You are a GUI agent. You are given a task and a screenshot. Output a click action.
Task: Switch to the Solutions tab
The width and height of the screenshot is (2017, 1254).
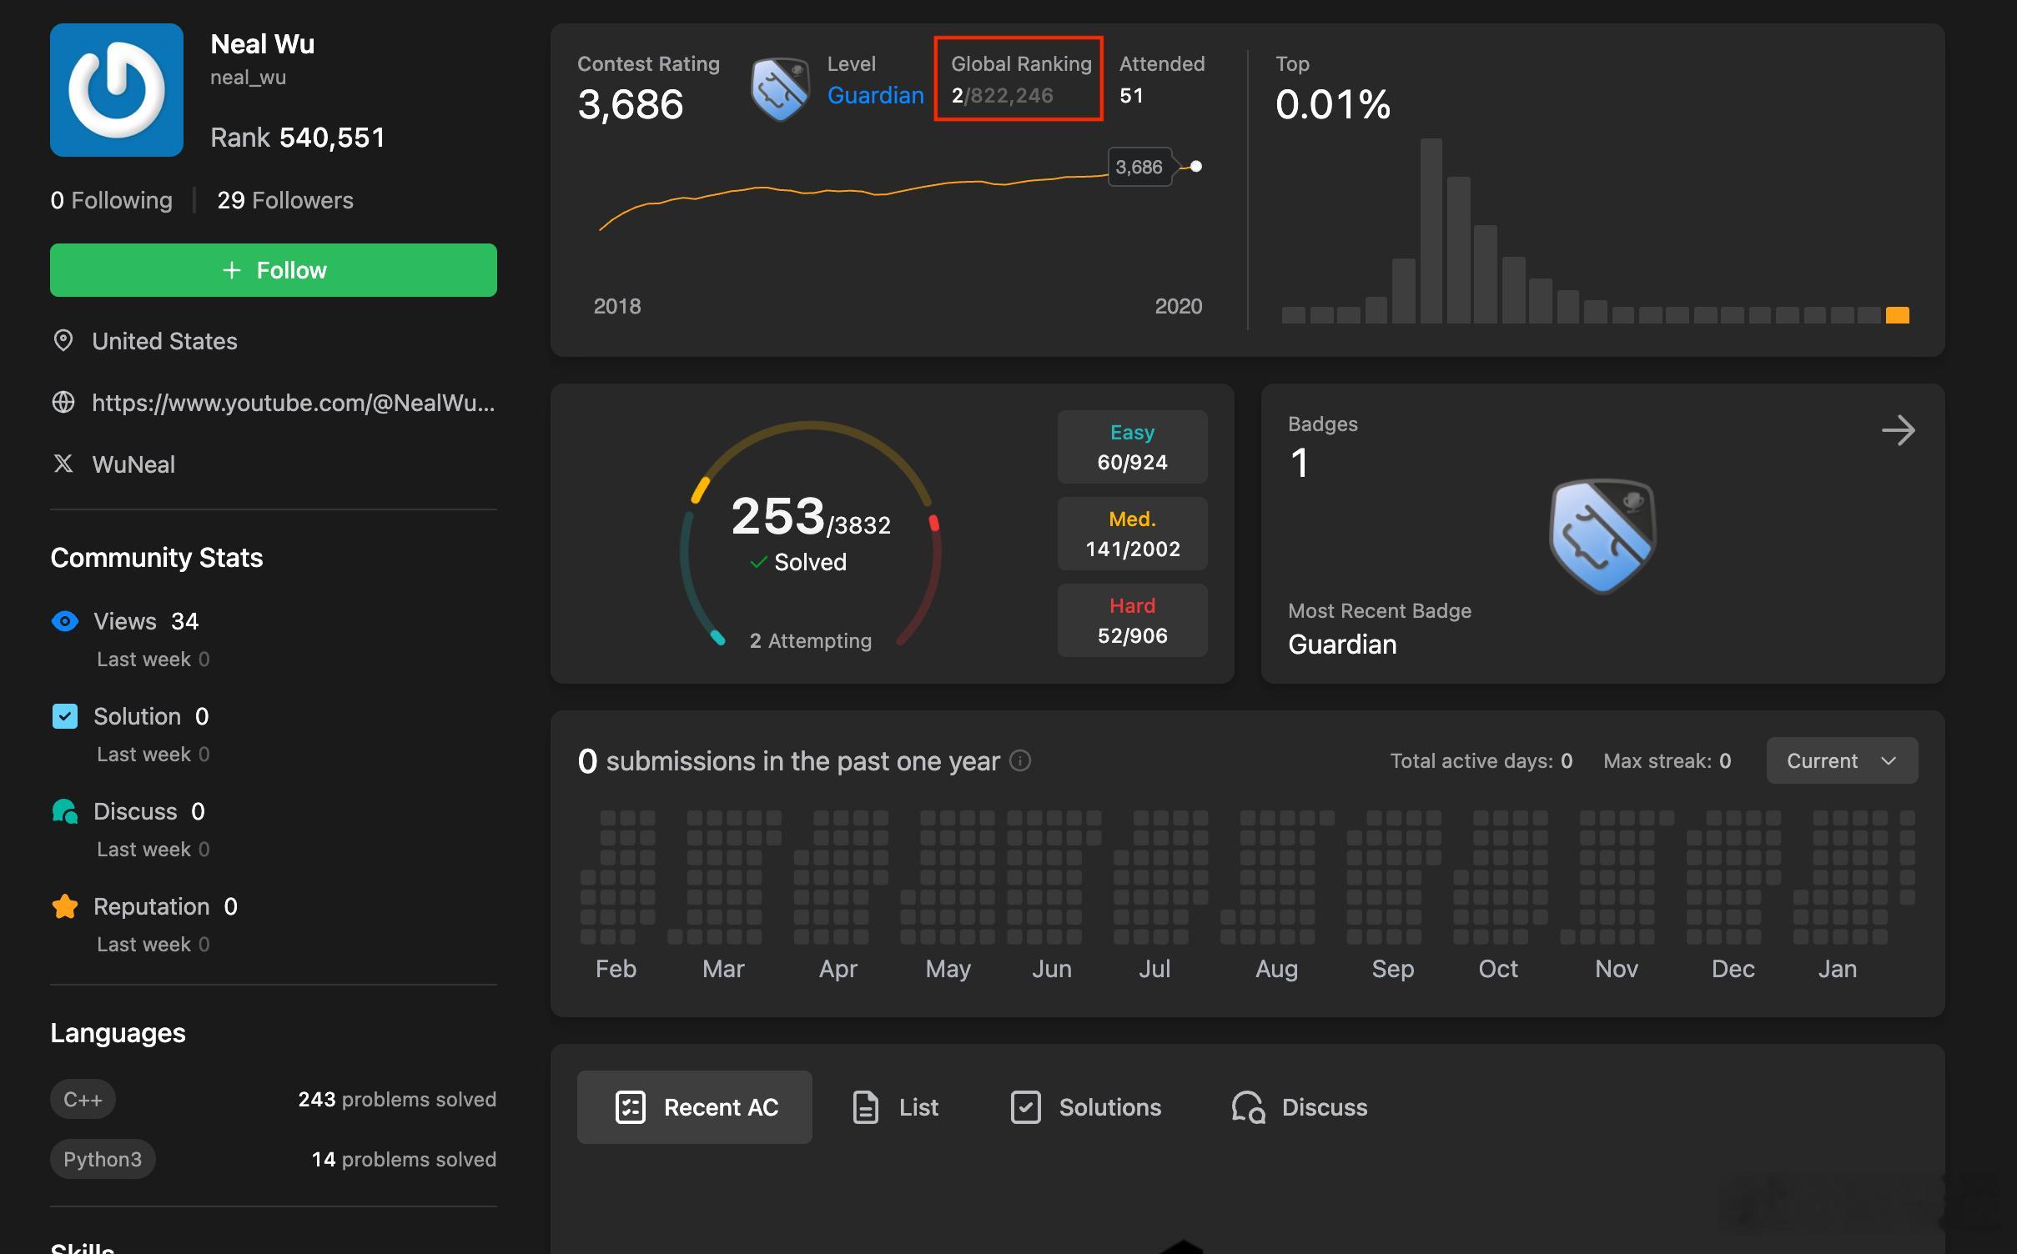1085,1107
